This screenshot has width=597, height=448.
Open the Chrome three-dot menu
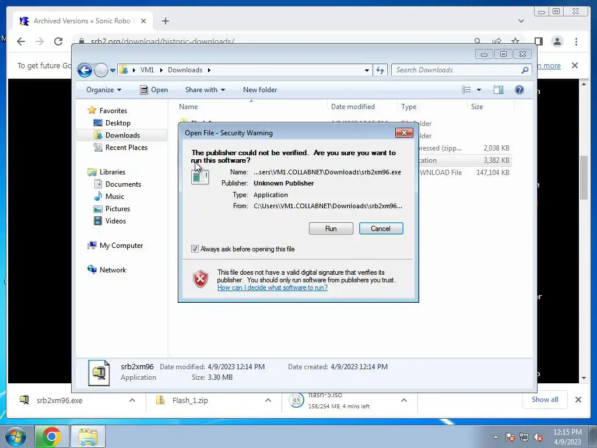[x=576, y=41]
